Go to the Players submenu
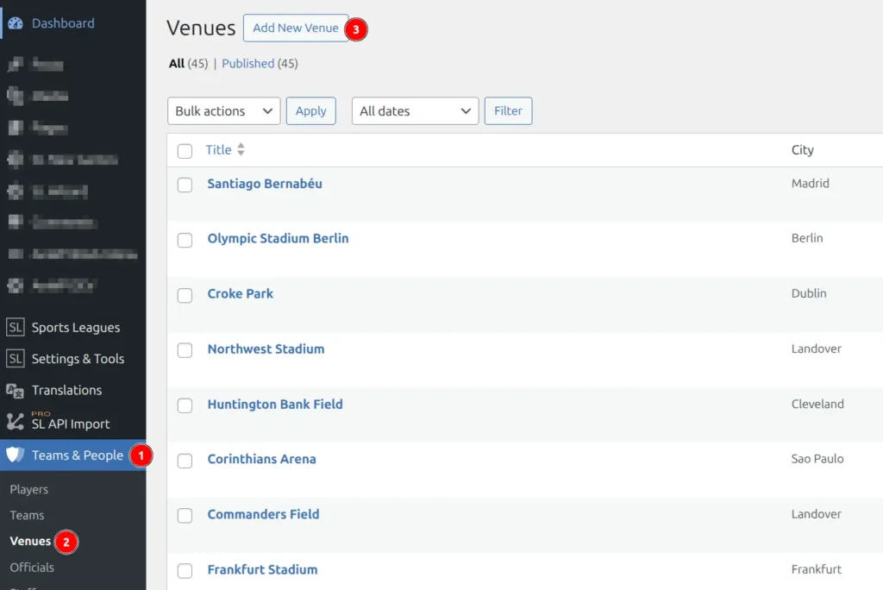The image size is (883, 590). click(x=28, y=489)
